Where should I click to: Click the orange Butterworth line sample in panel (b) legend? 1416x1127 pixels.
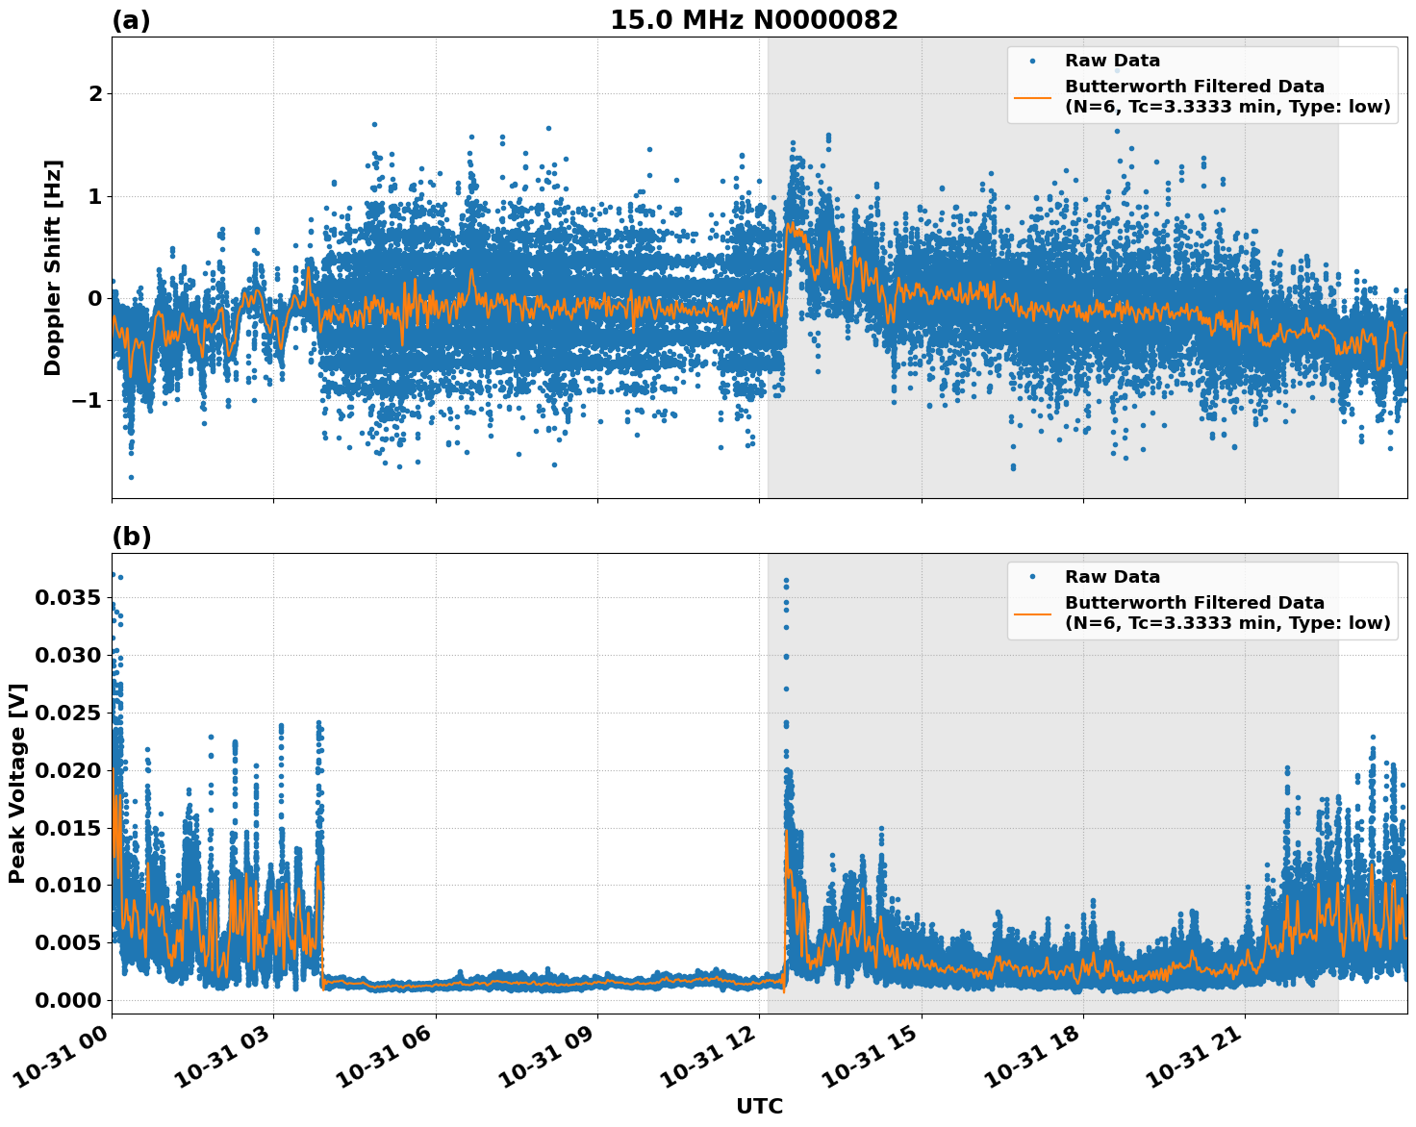[x=1035, y=613]
